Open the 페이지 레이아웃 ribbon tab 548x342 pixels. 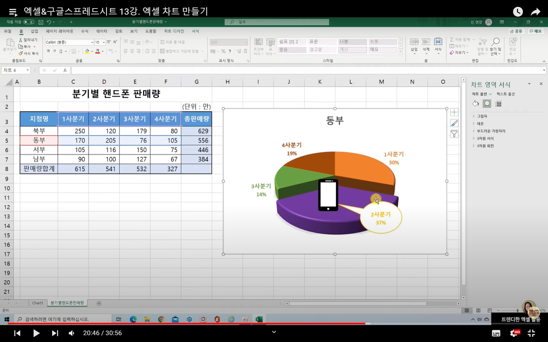(x=60, y=31)
